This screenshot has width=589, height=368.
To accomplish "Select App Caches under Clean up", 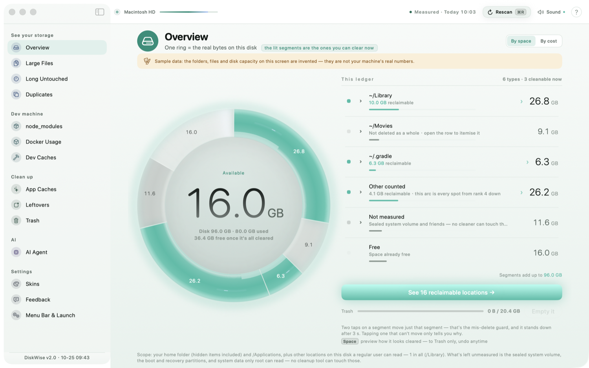I will (x=57, y=189).
